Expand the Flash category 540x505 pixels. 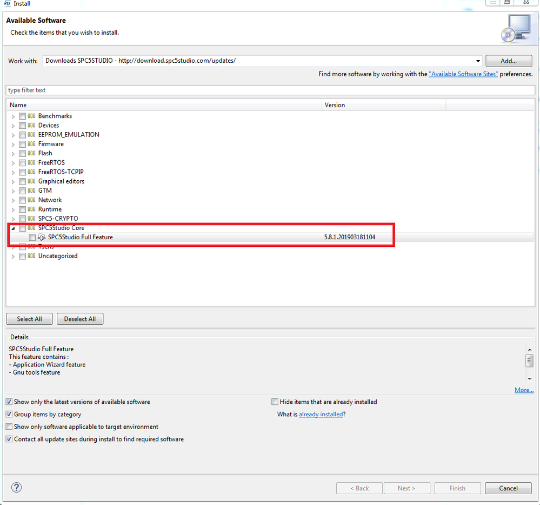click(13, 154)
